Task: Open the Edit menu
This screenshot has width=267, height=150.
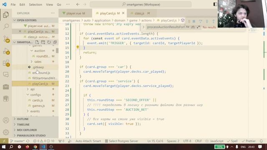Action: [x=22, y=5]
